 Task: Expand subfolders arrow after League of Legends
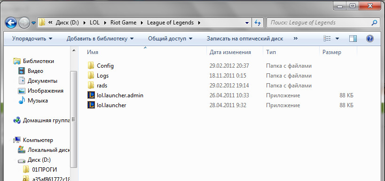click(x=199, y=23)
